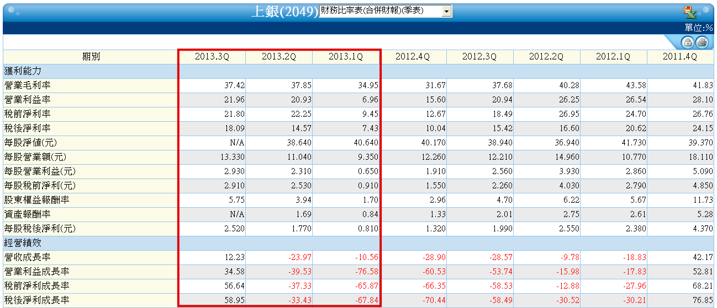Click the red -70.44 value
Screen dimensions: 717x308
(x=434, y=300)
